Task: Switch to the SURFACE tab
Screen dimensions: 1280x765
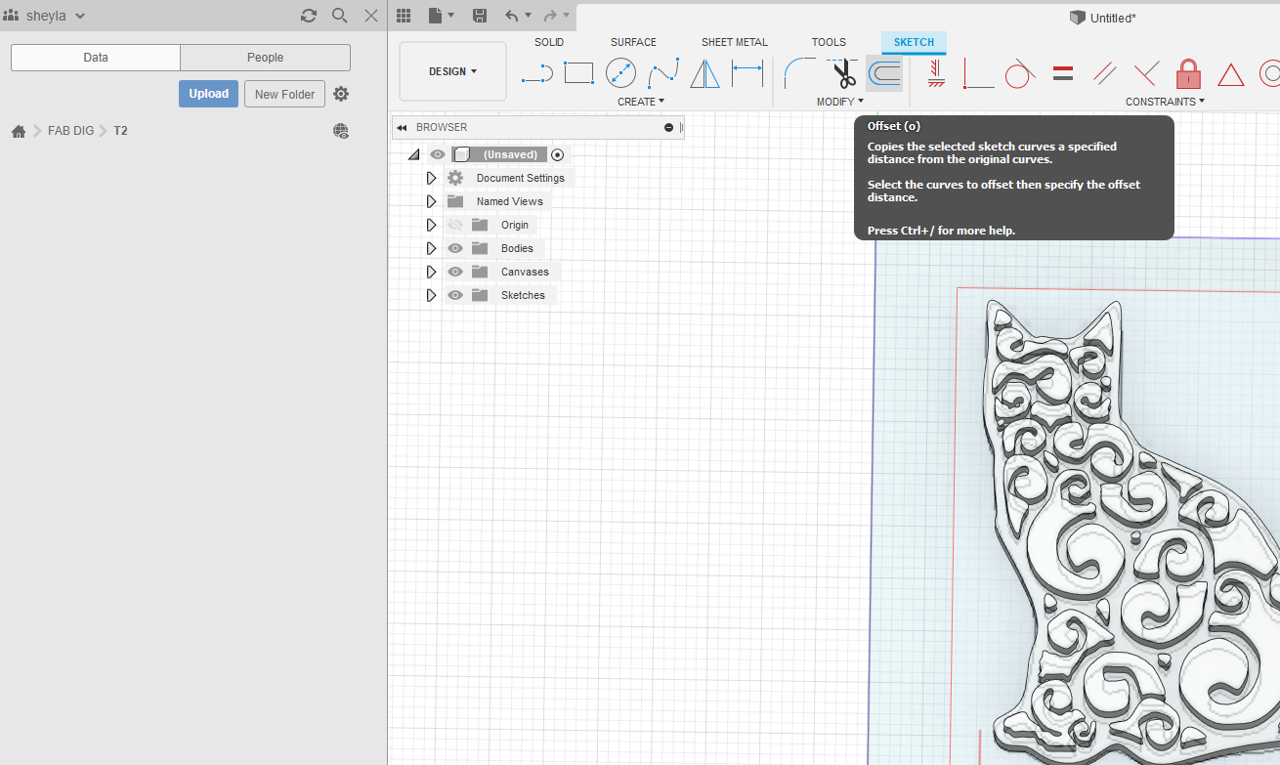Action: point(633,42)
